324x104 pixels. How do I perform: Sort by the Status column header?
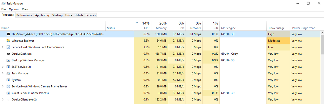pos(119,25)
